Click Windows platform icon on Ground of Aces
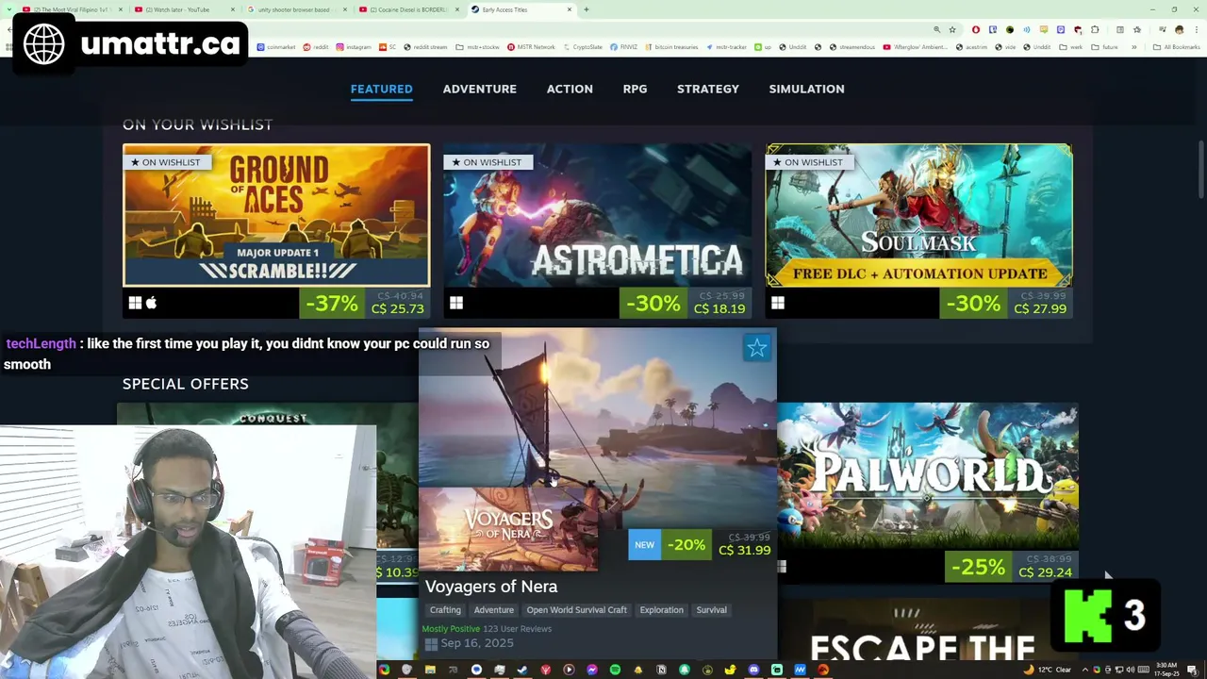 click(135, 303)
